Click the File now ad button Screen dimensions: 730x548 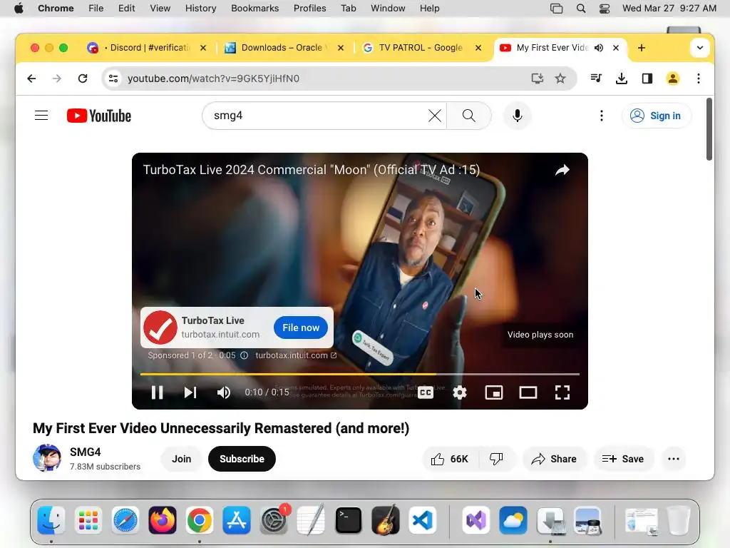(x=301, y=328)
